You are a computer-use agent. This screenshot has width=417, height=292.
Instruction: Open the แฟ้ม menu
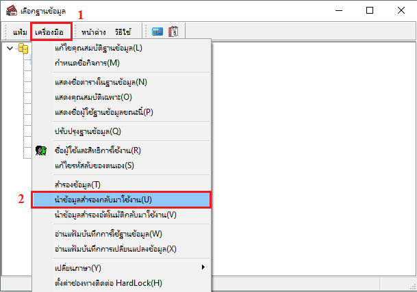pyautogui.click(x=20, y=31)
